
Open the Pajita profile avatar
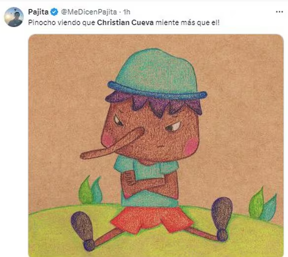tap(14, 17)
